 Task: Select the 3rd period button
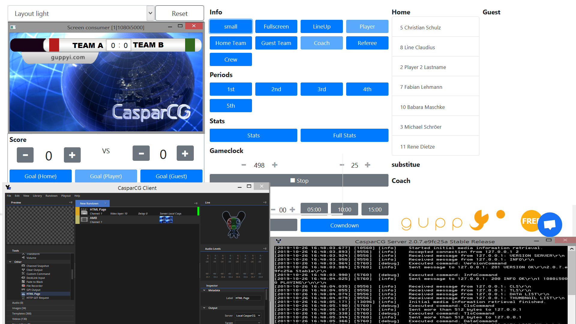(x=322, y=89)
